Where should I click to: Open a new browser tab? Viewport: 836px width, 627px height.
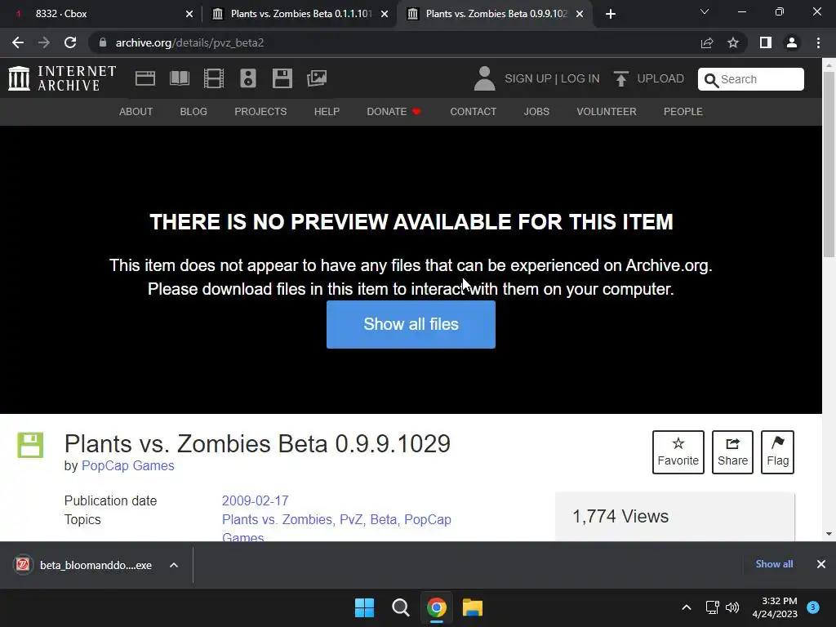[x=611, y=14]
